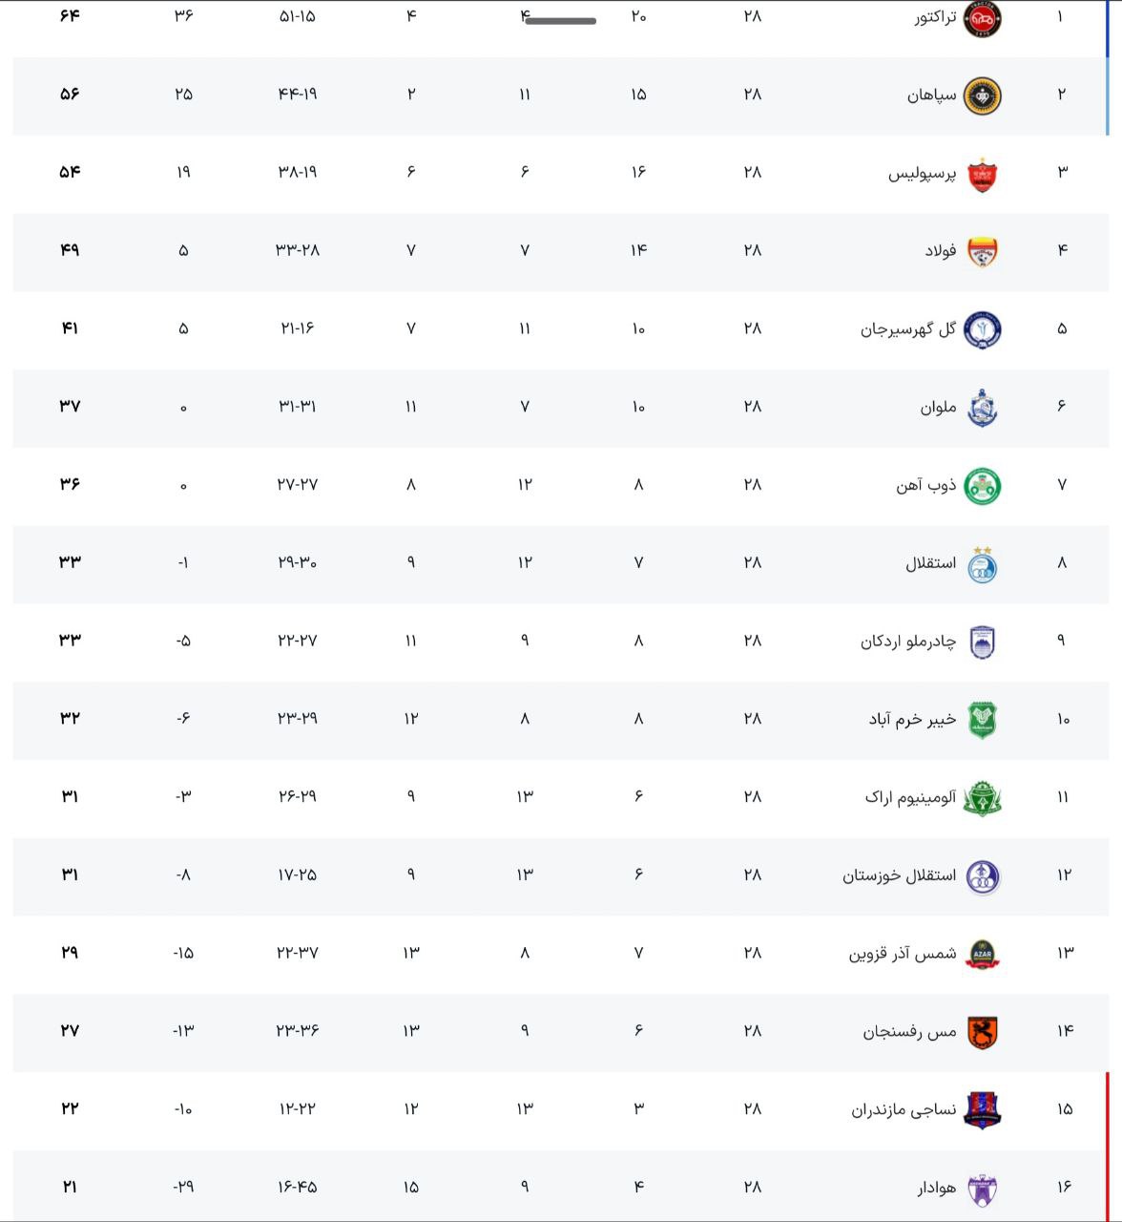This screenshot has width=1122, height=1222.
Task: Select team name استقلال خوزستان
Action: click(899, 875)
